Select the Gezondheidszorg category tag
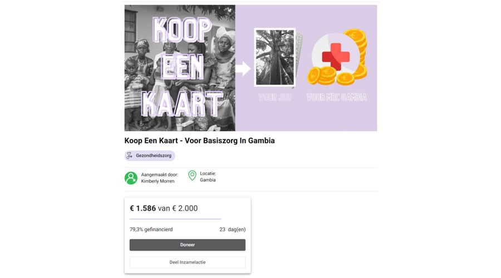Image resolution: width=501 pixels, height=278 pixels. tap(150, 156)
